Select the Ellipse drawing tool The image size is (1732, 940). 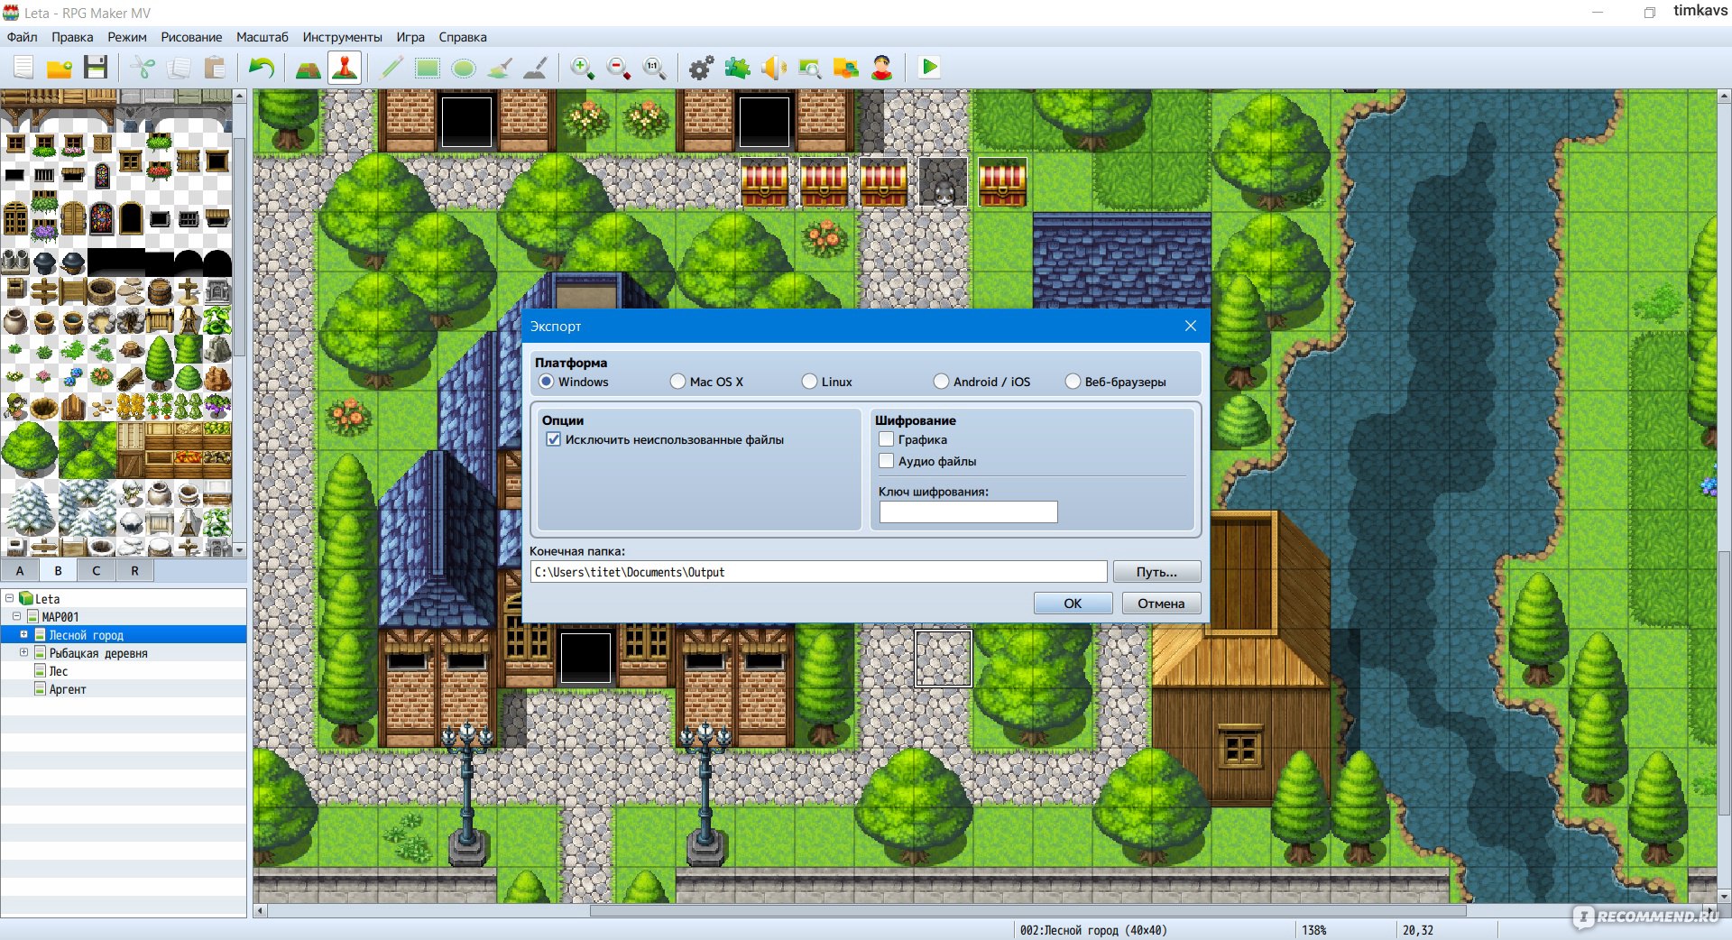pos(464,68)
